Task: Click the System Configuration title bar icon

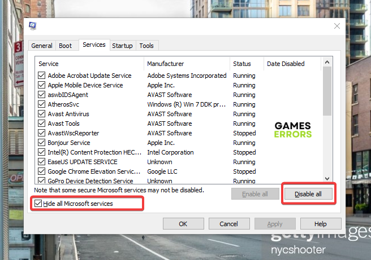Action: (x=32, y=26)
